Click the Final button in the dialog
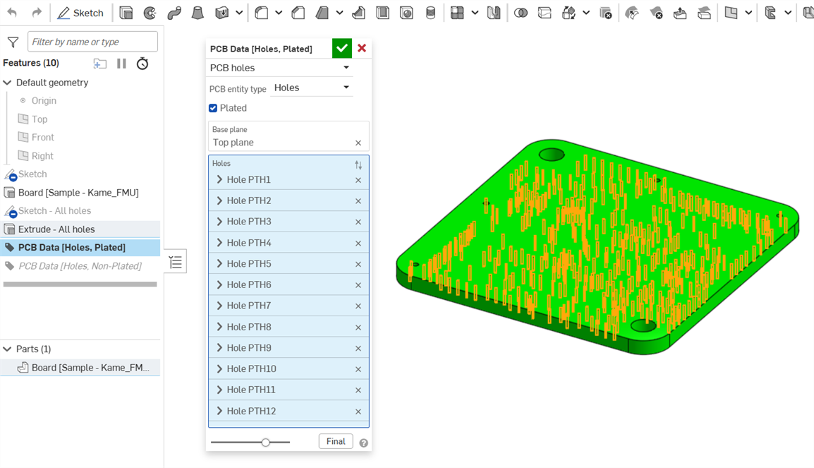 [x=335, y=440]
